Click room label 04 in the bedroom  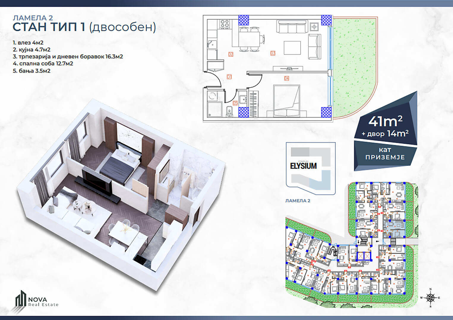pos(286,78)
